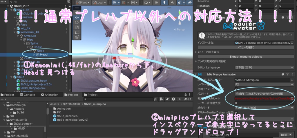Viewport: 297px width, 138px height.
Task: Toggle grid snapping icon in scene toolbar
Action: click(x=124, y=2)
